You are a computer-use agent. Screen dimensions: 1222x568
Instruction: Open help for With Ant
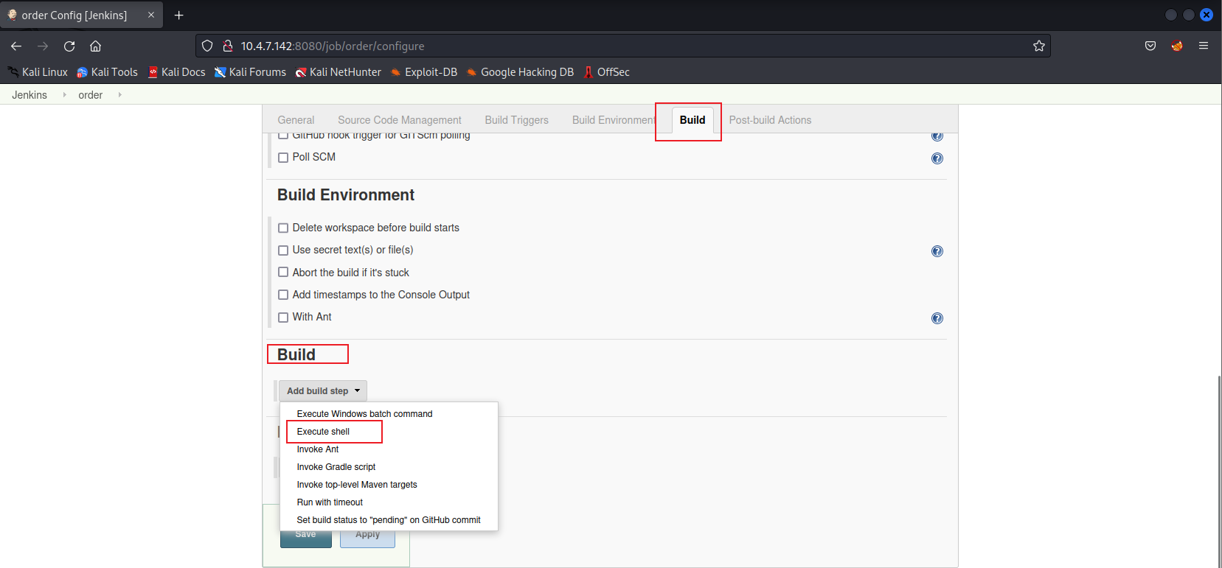click(937, 318)
